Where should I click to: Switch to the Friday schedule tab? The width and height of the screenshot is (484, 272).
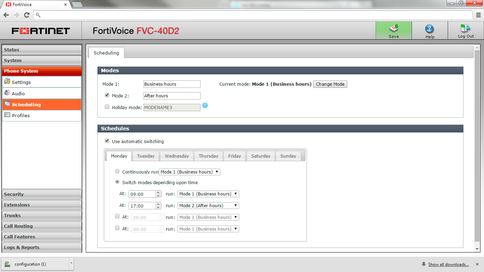[x=235, y=156]
